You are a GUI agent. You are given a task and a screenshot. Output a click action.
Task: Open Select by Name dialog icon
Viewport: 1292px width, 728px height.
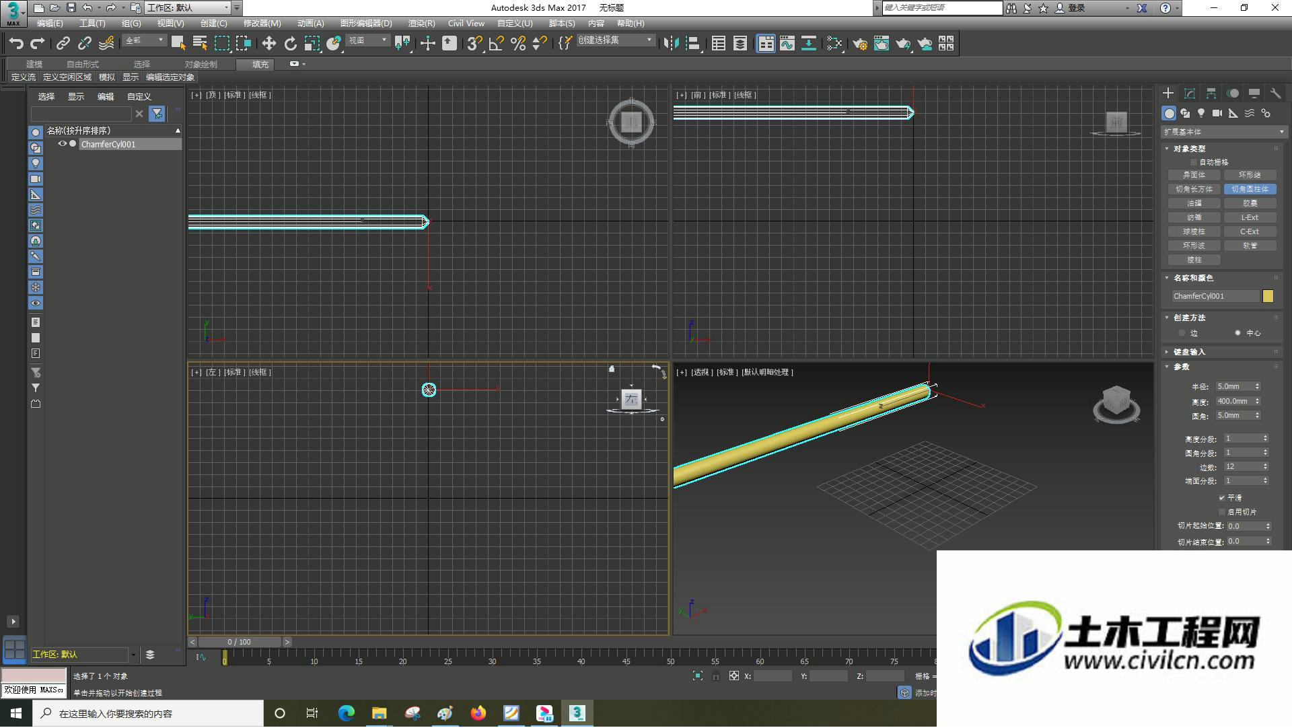(200, 44)
